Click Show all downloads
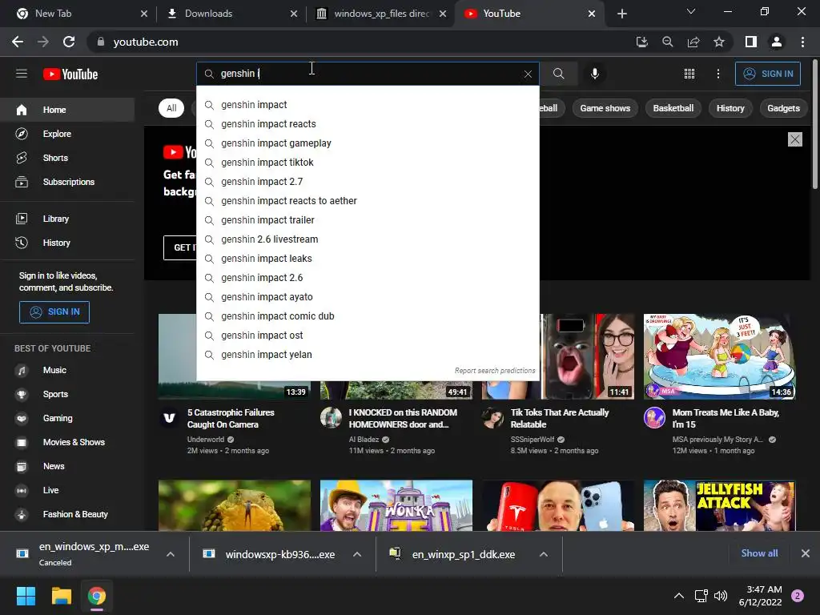The image size is (820, 615). tap(759, 553)
